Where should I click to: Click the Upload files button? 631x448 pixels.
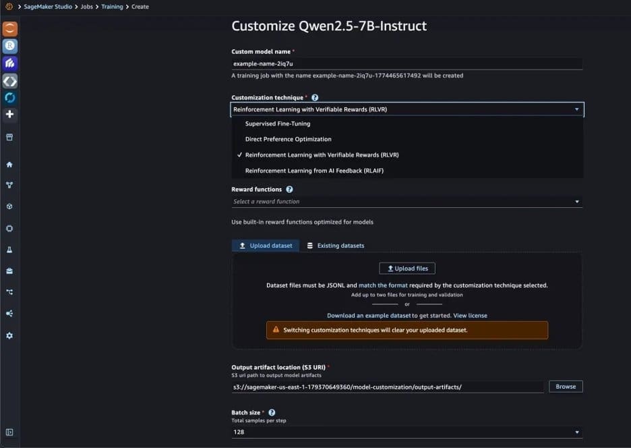point(407,268)
